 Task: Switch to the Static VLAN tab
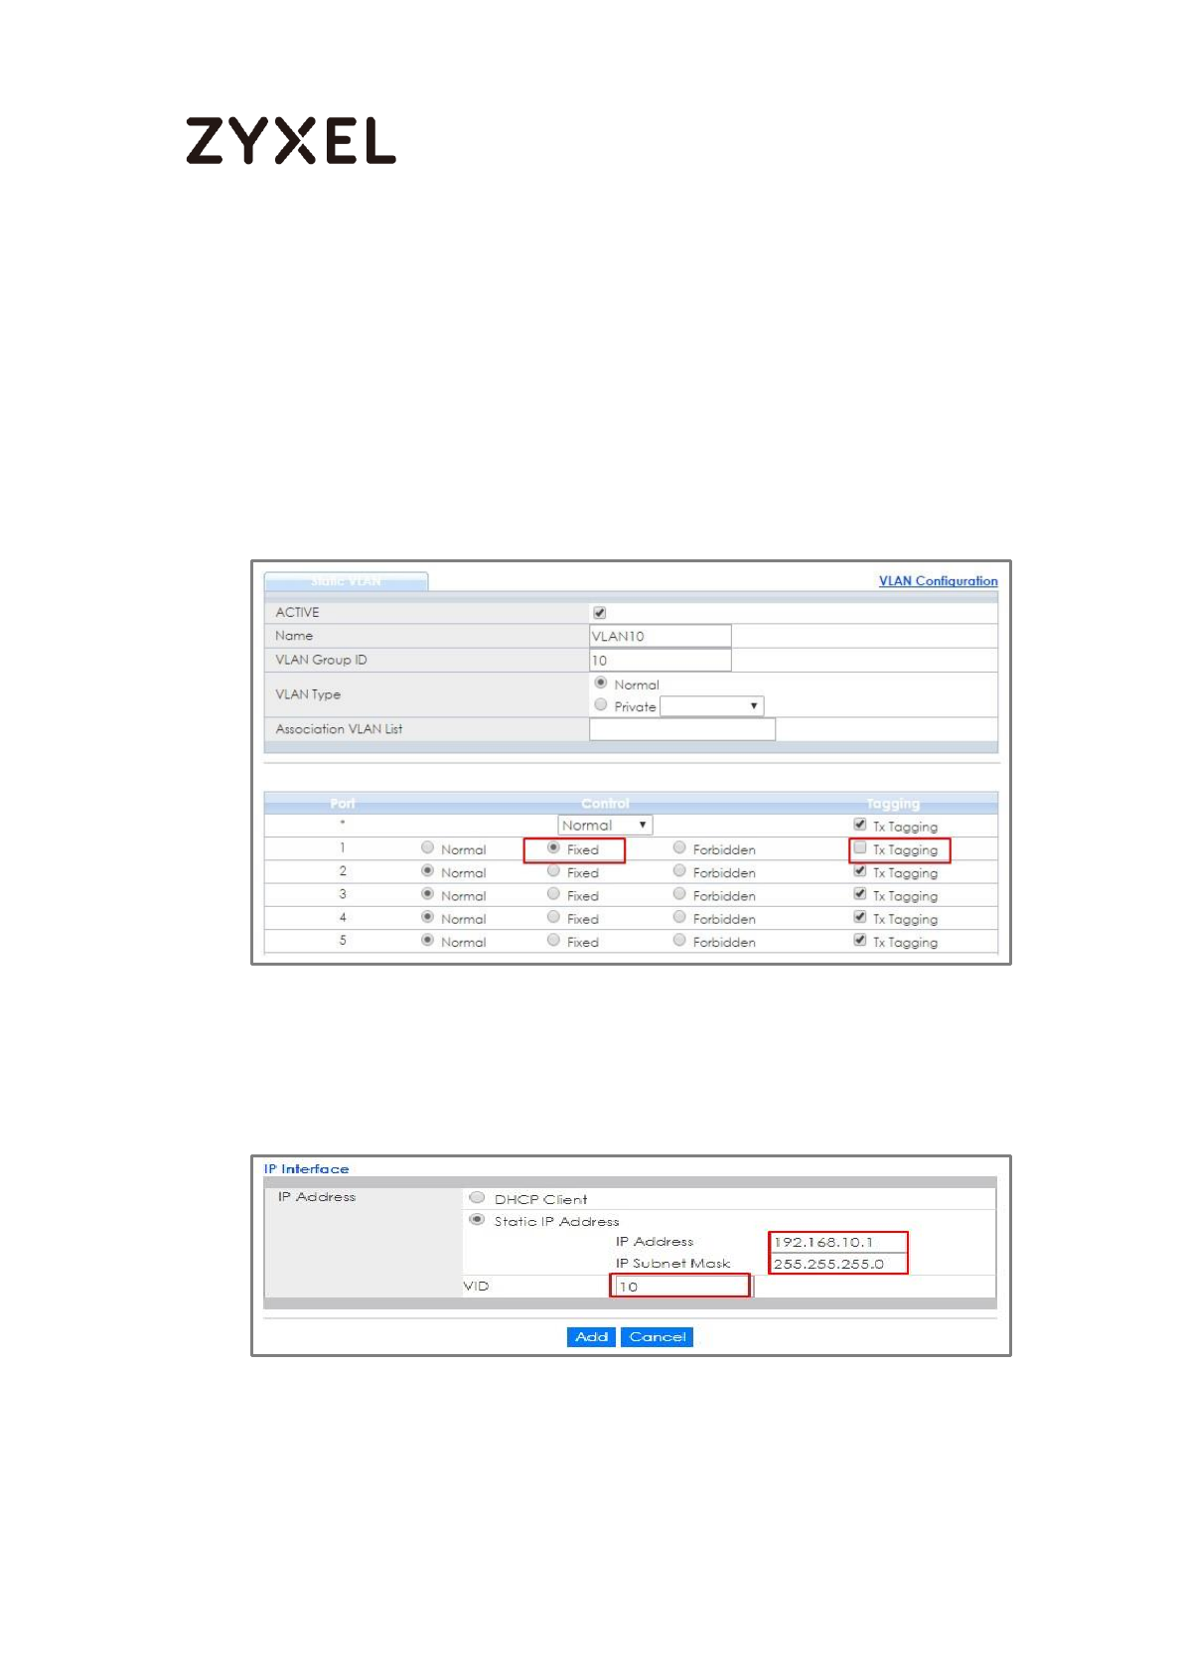point(346,581)
